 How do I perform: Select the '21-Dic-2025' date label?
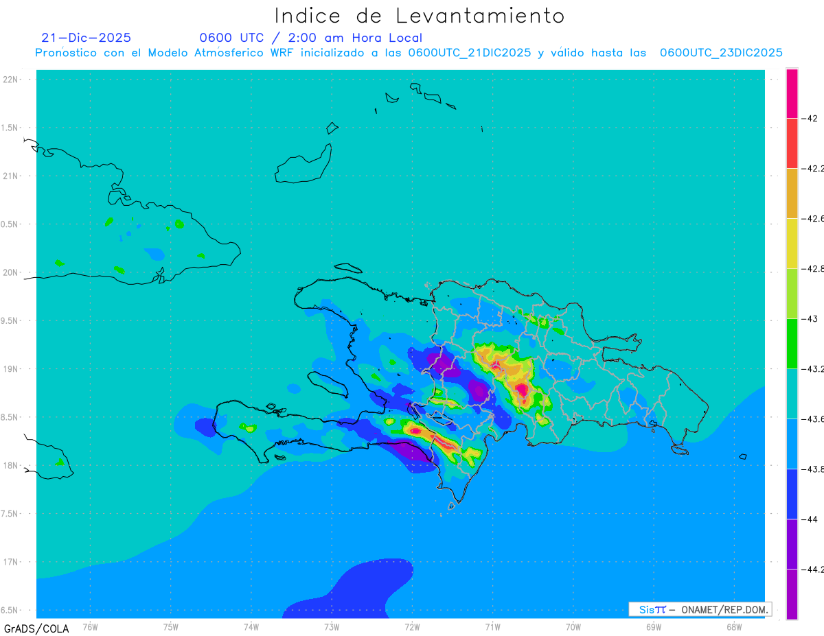(86, 38)
